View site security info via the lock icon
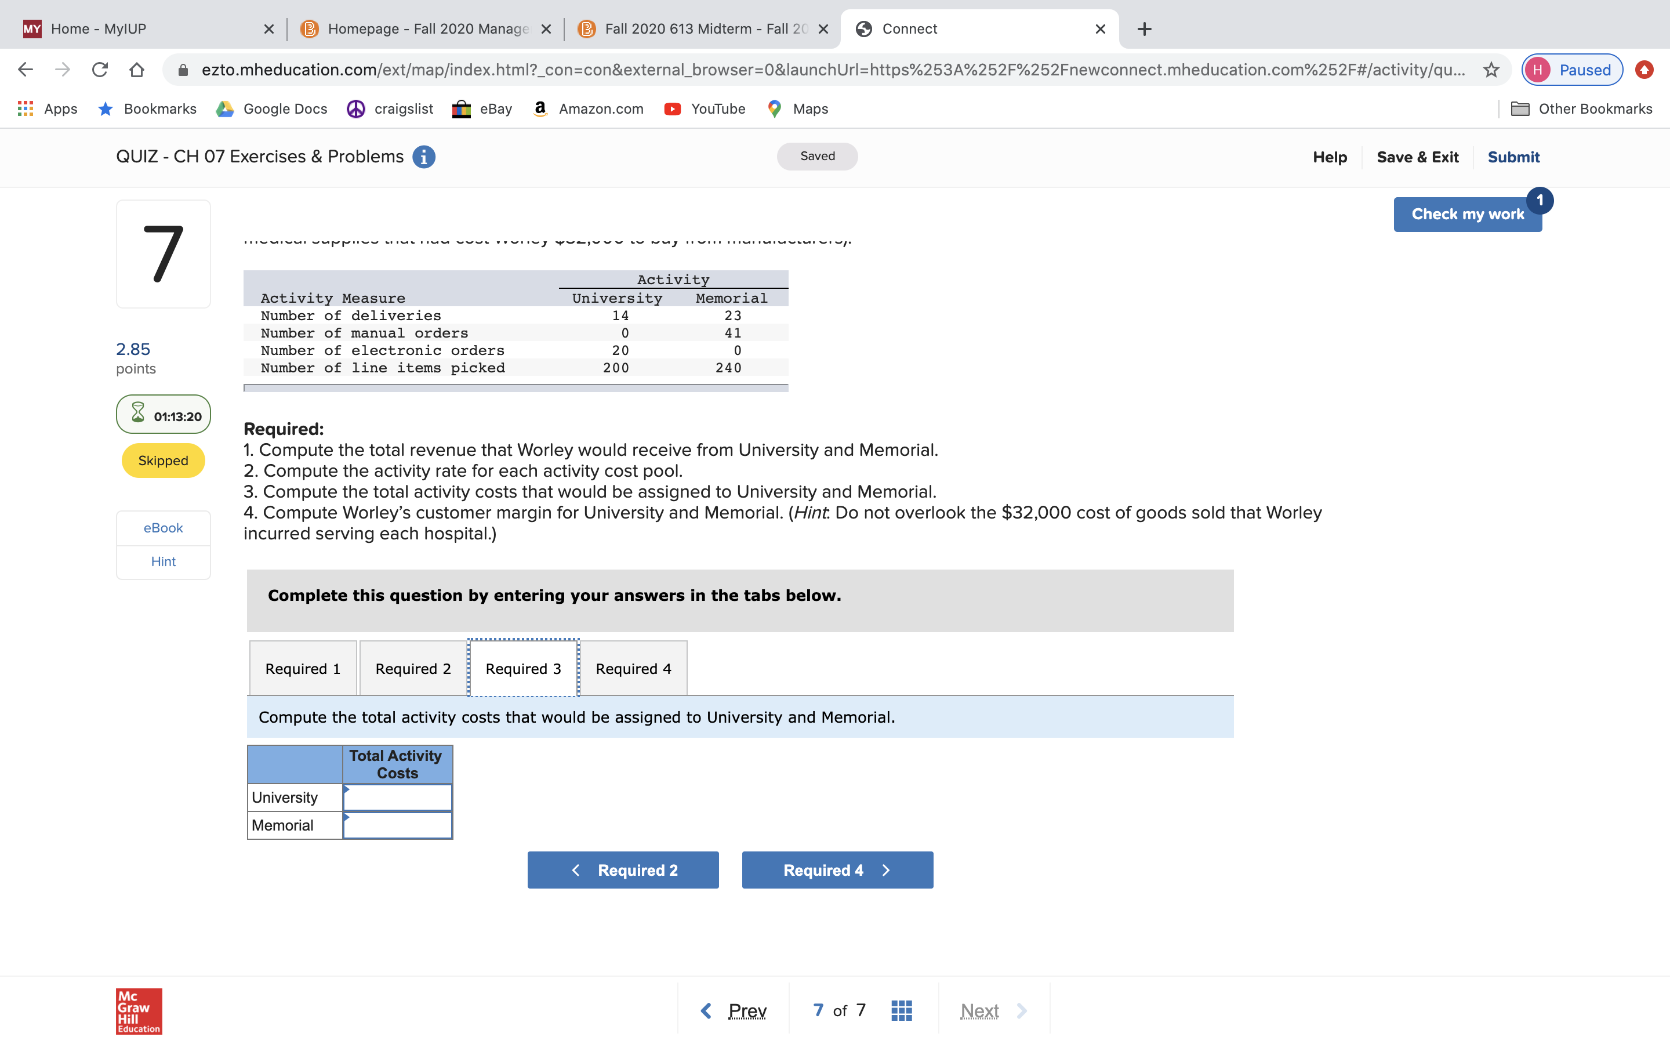The width and height of the screenshot is (1670, 1044). (181, 69)
